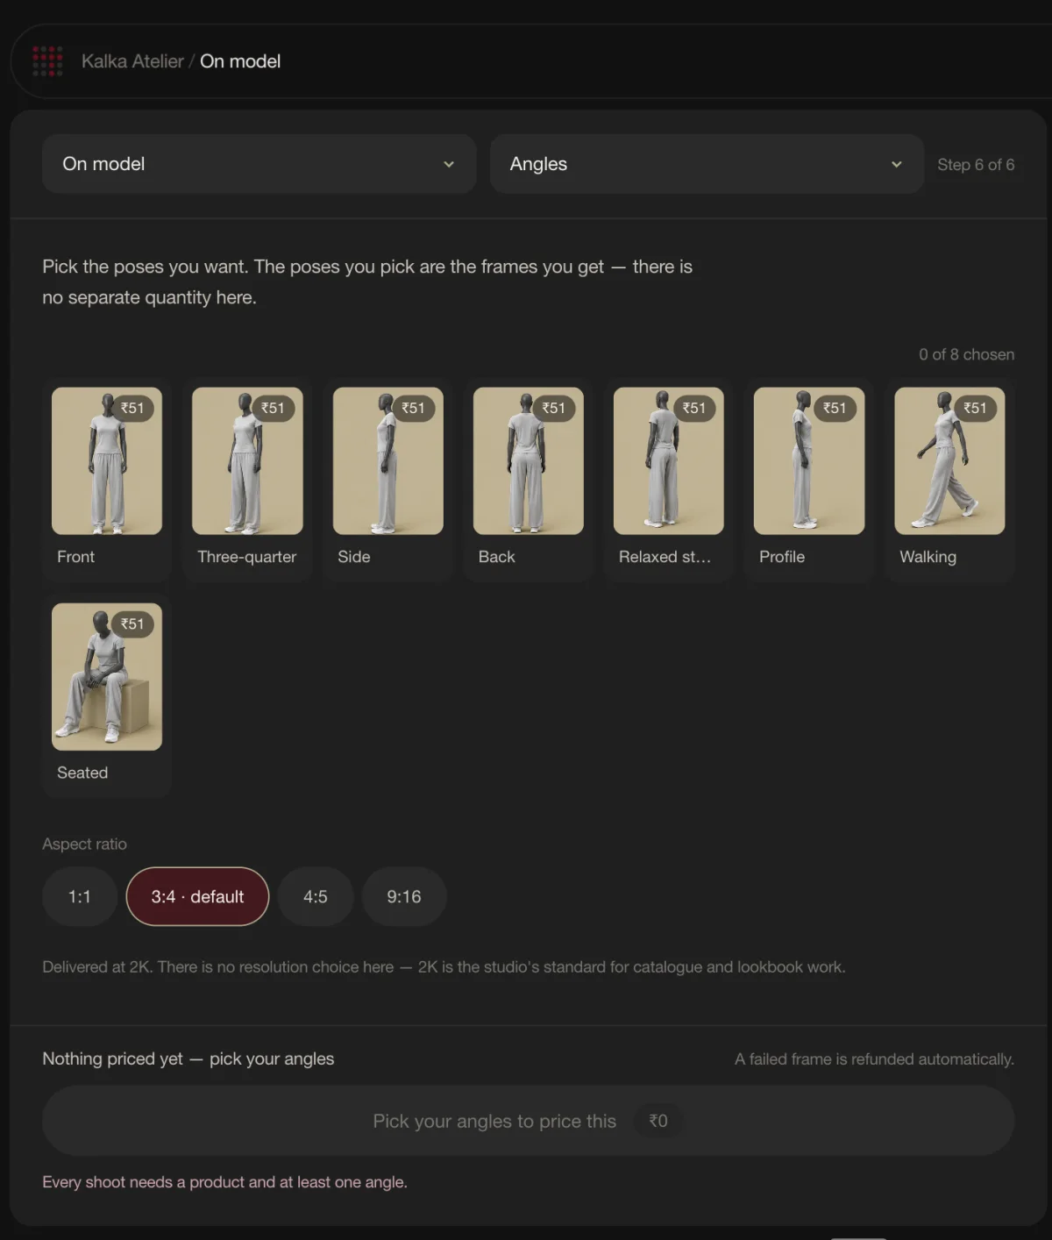
Task: Click the Every shoot needs a product warning
Action: click(224, 1182)
